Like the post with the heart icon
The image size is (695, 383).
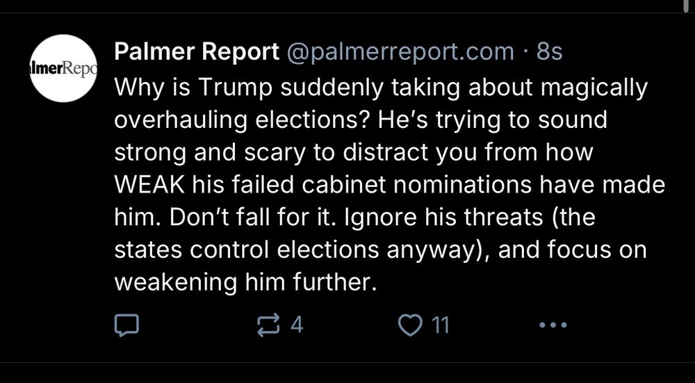[413, 325]
